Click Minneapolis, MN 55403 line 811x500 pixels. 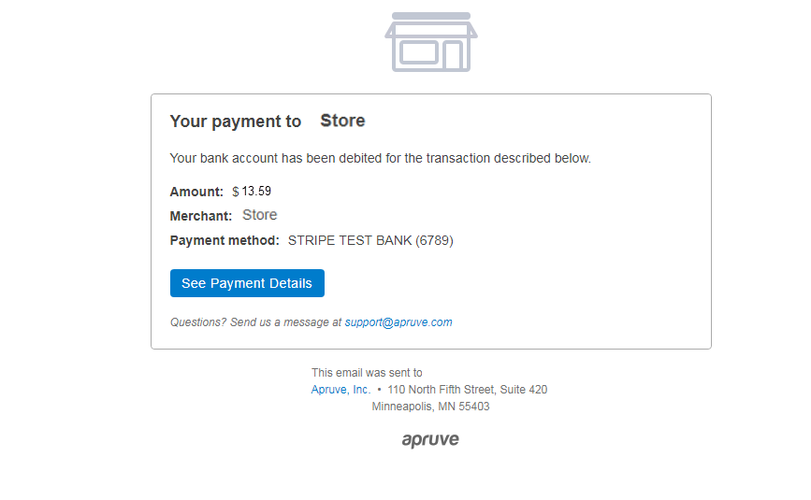pyautogui.click(x=430, y=407)
